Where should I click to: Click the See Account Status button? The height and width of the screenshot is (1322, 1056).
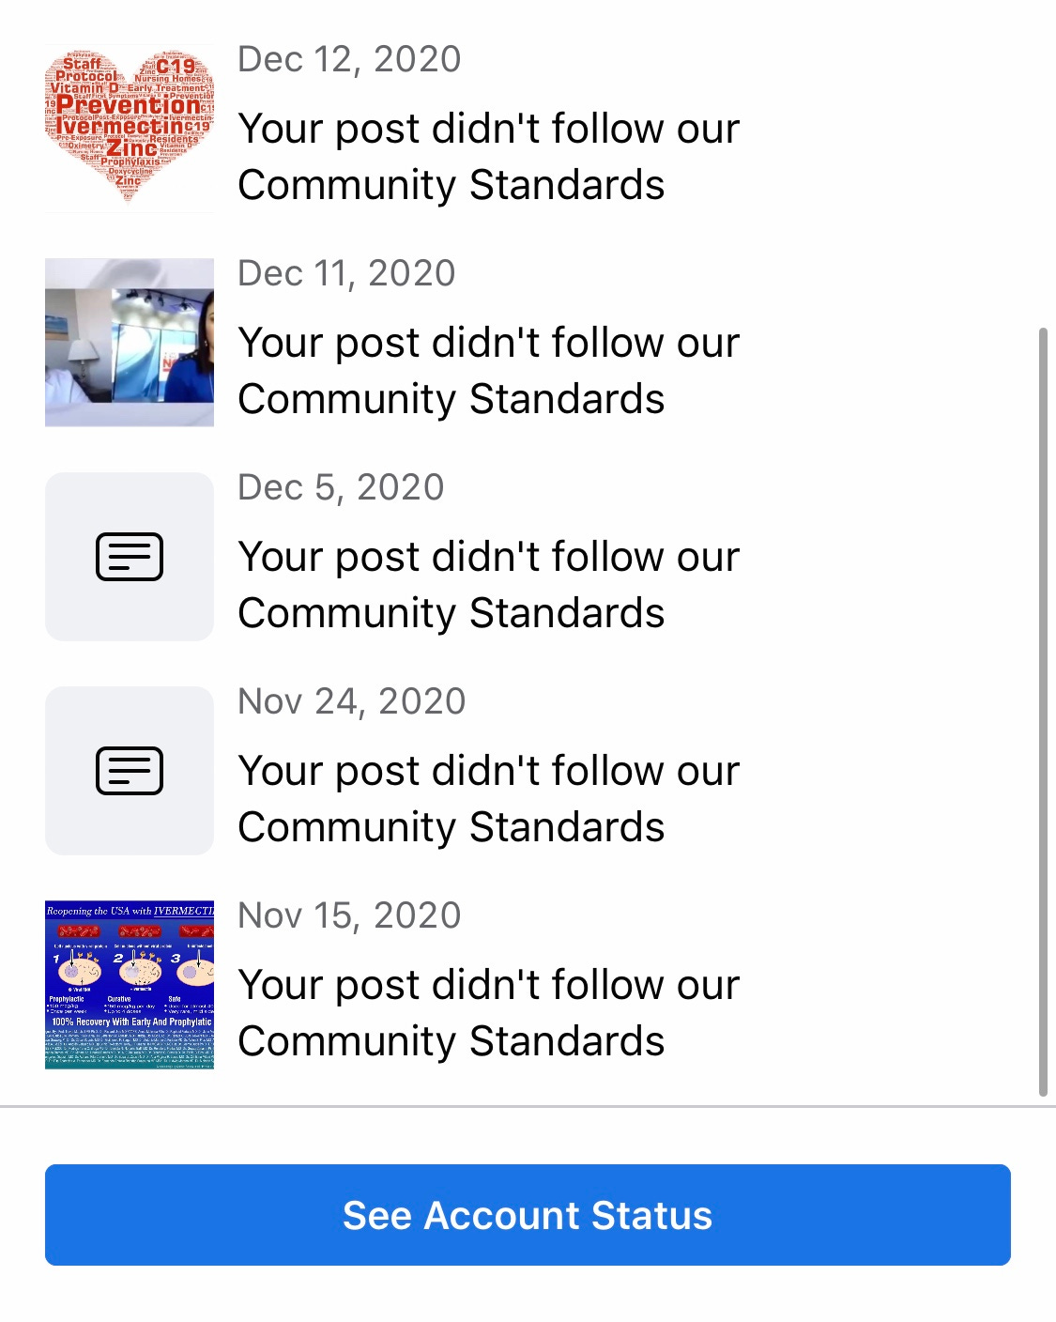coord(528,1215)
